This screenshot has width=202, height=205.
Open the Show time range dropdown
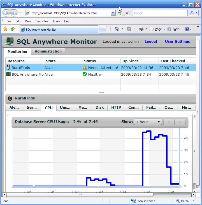pyautogui.click(x=148, y=122)
